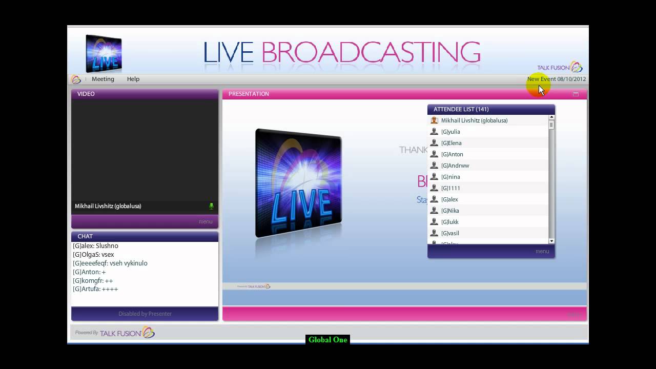Click the Video panel header
Viewport: 656px width, 369px height.
click(x=145, y=94)
